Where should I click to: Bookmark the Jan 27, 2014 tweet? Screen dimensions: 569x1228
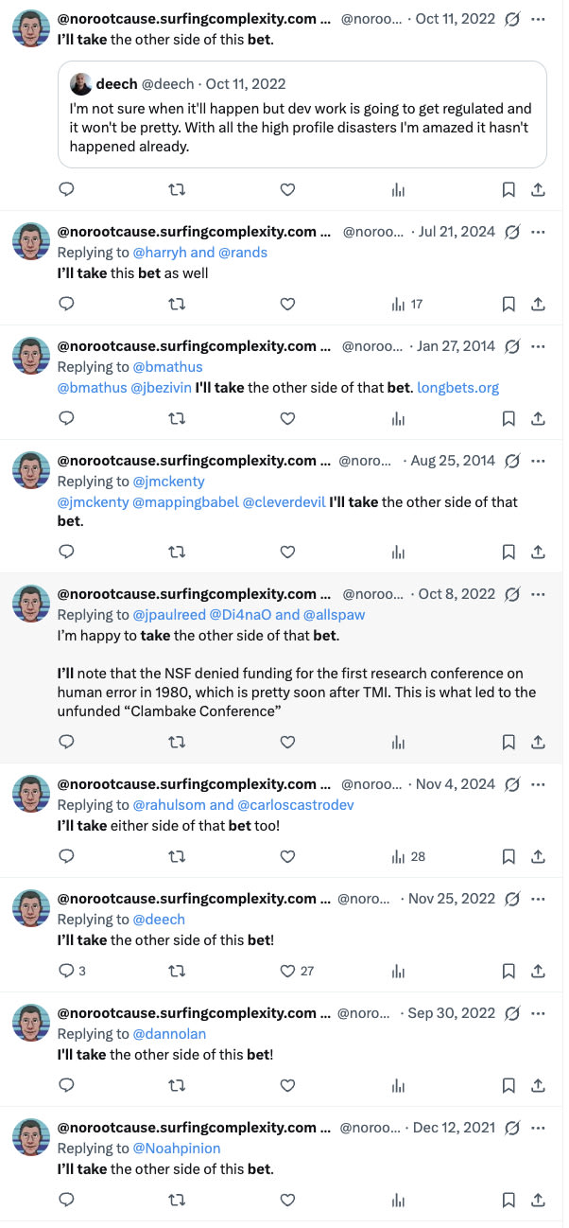click(509, 417)
